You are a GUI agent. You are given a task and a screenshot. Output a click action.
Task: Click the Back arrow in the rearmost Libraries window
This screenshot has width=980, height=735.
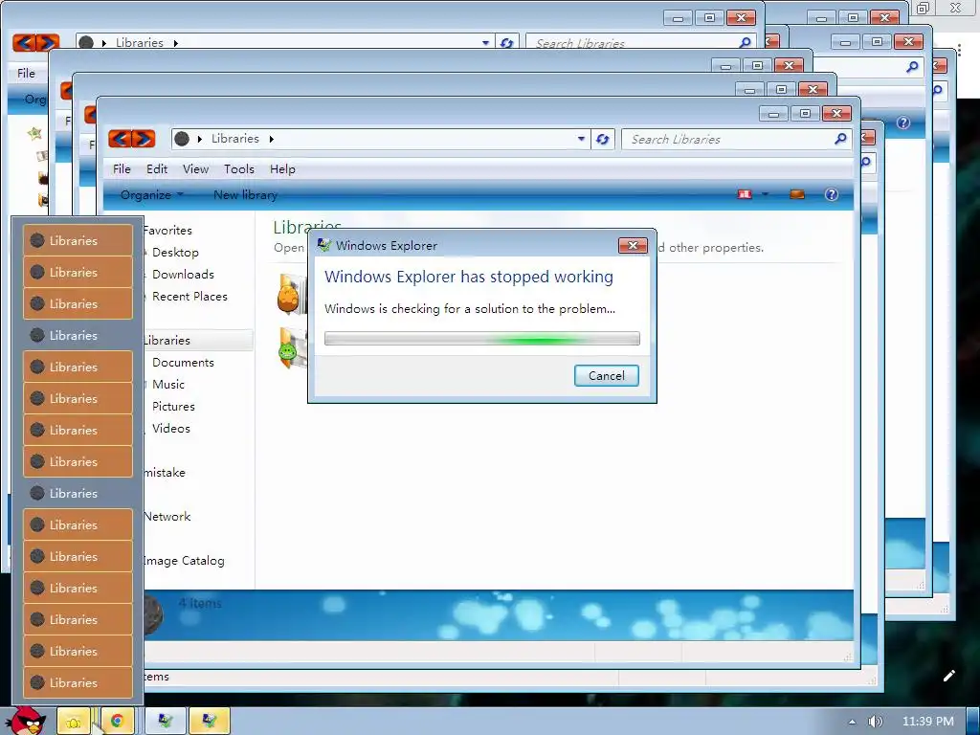coord(24,42)
